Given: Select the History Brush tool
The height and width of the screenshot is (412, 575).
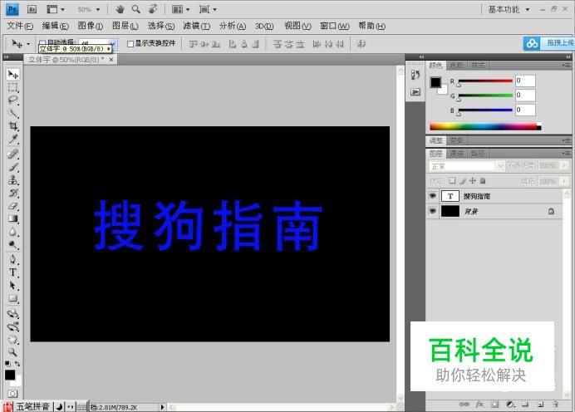Looking at the screenshot, I should [x=12, y=193].
